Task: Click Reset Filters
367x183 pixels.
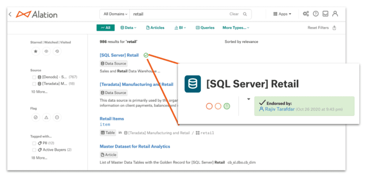Action: [318, 28]
